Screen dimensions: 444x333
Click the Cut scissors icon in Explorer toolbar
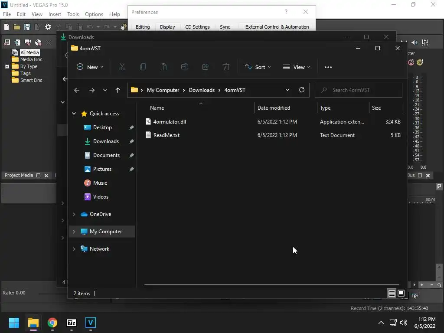[x=122, y=67]
